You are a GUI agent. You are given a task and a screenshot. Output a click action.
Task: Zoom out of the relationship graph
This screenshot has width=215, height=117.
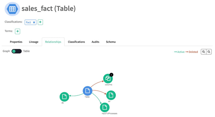(x=209, y=52)
